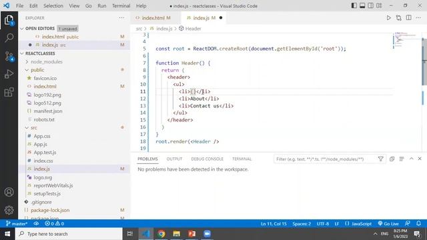427x240 pixels.
Task: Click the Open Changes compare icon
Action: click(x=399, y=18)
